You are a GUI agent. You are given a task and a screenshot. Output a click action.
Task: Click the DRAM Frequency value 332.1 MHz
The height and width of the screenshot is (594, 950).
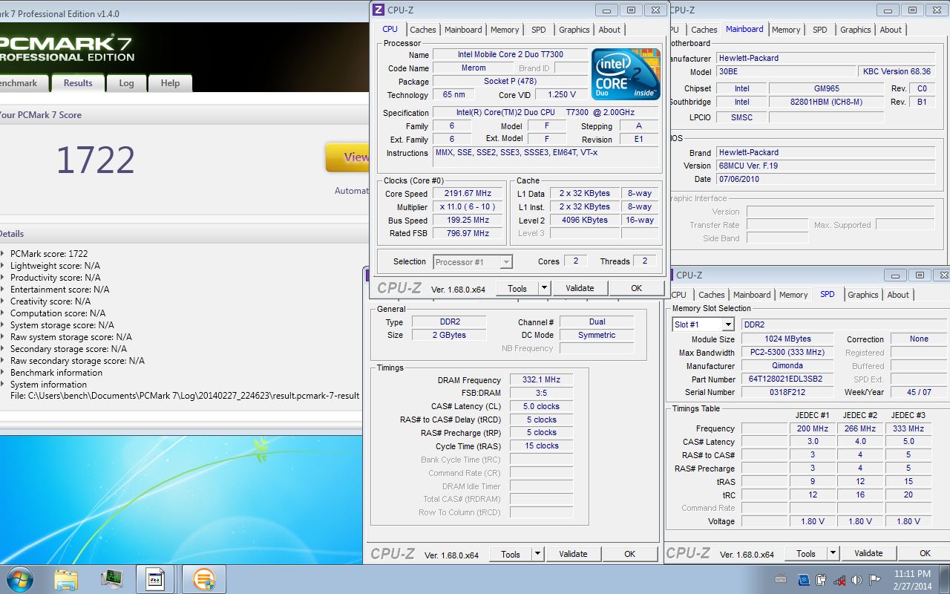(541, 379)
